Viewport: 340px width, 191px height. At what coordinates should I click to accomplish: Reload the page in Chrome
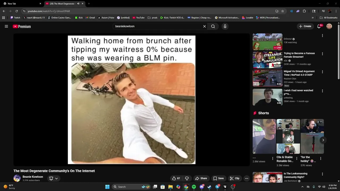(x=16, y=11)
